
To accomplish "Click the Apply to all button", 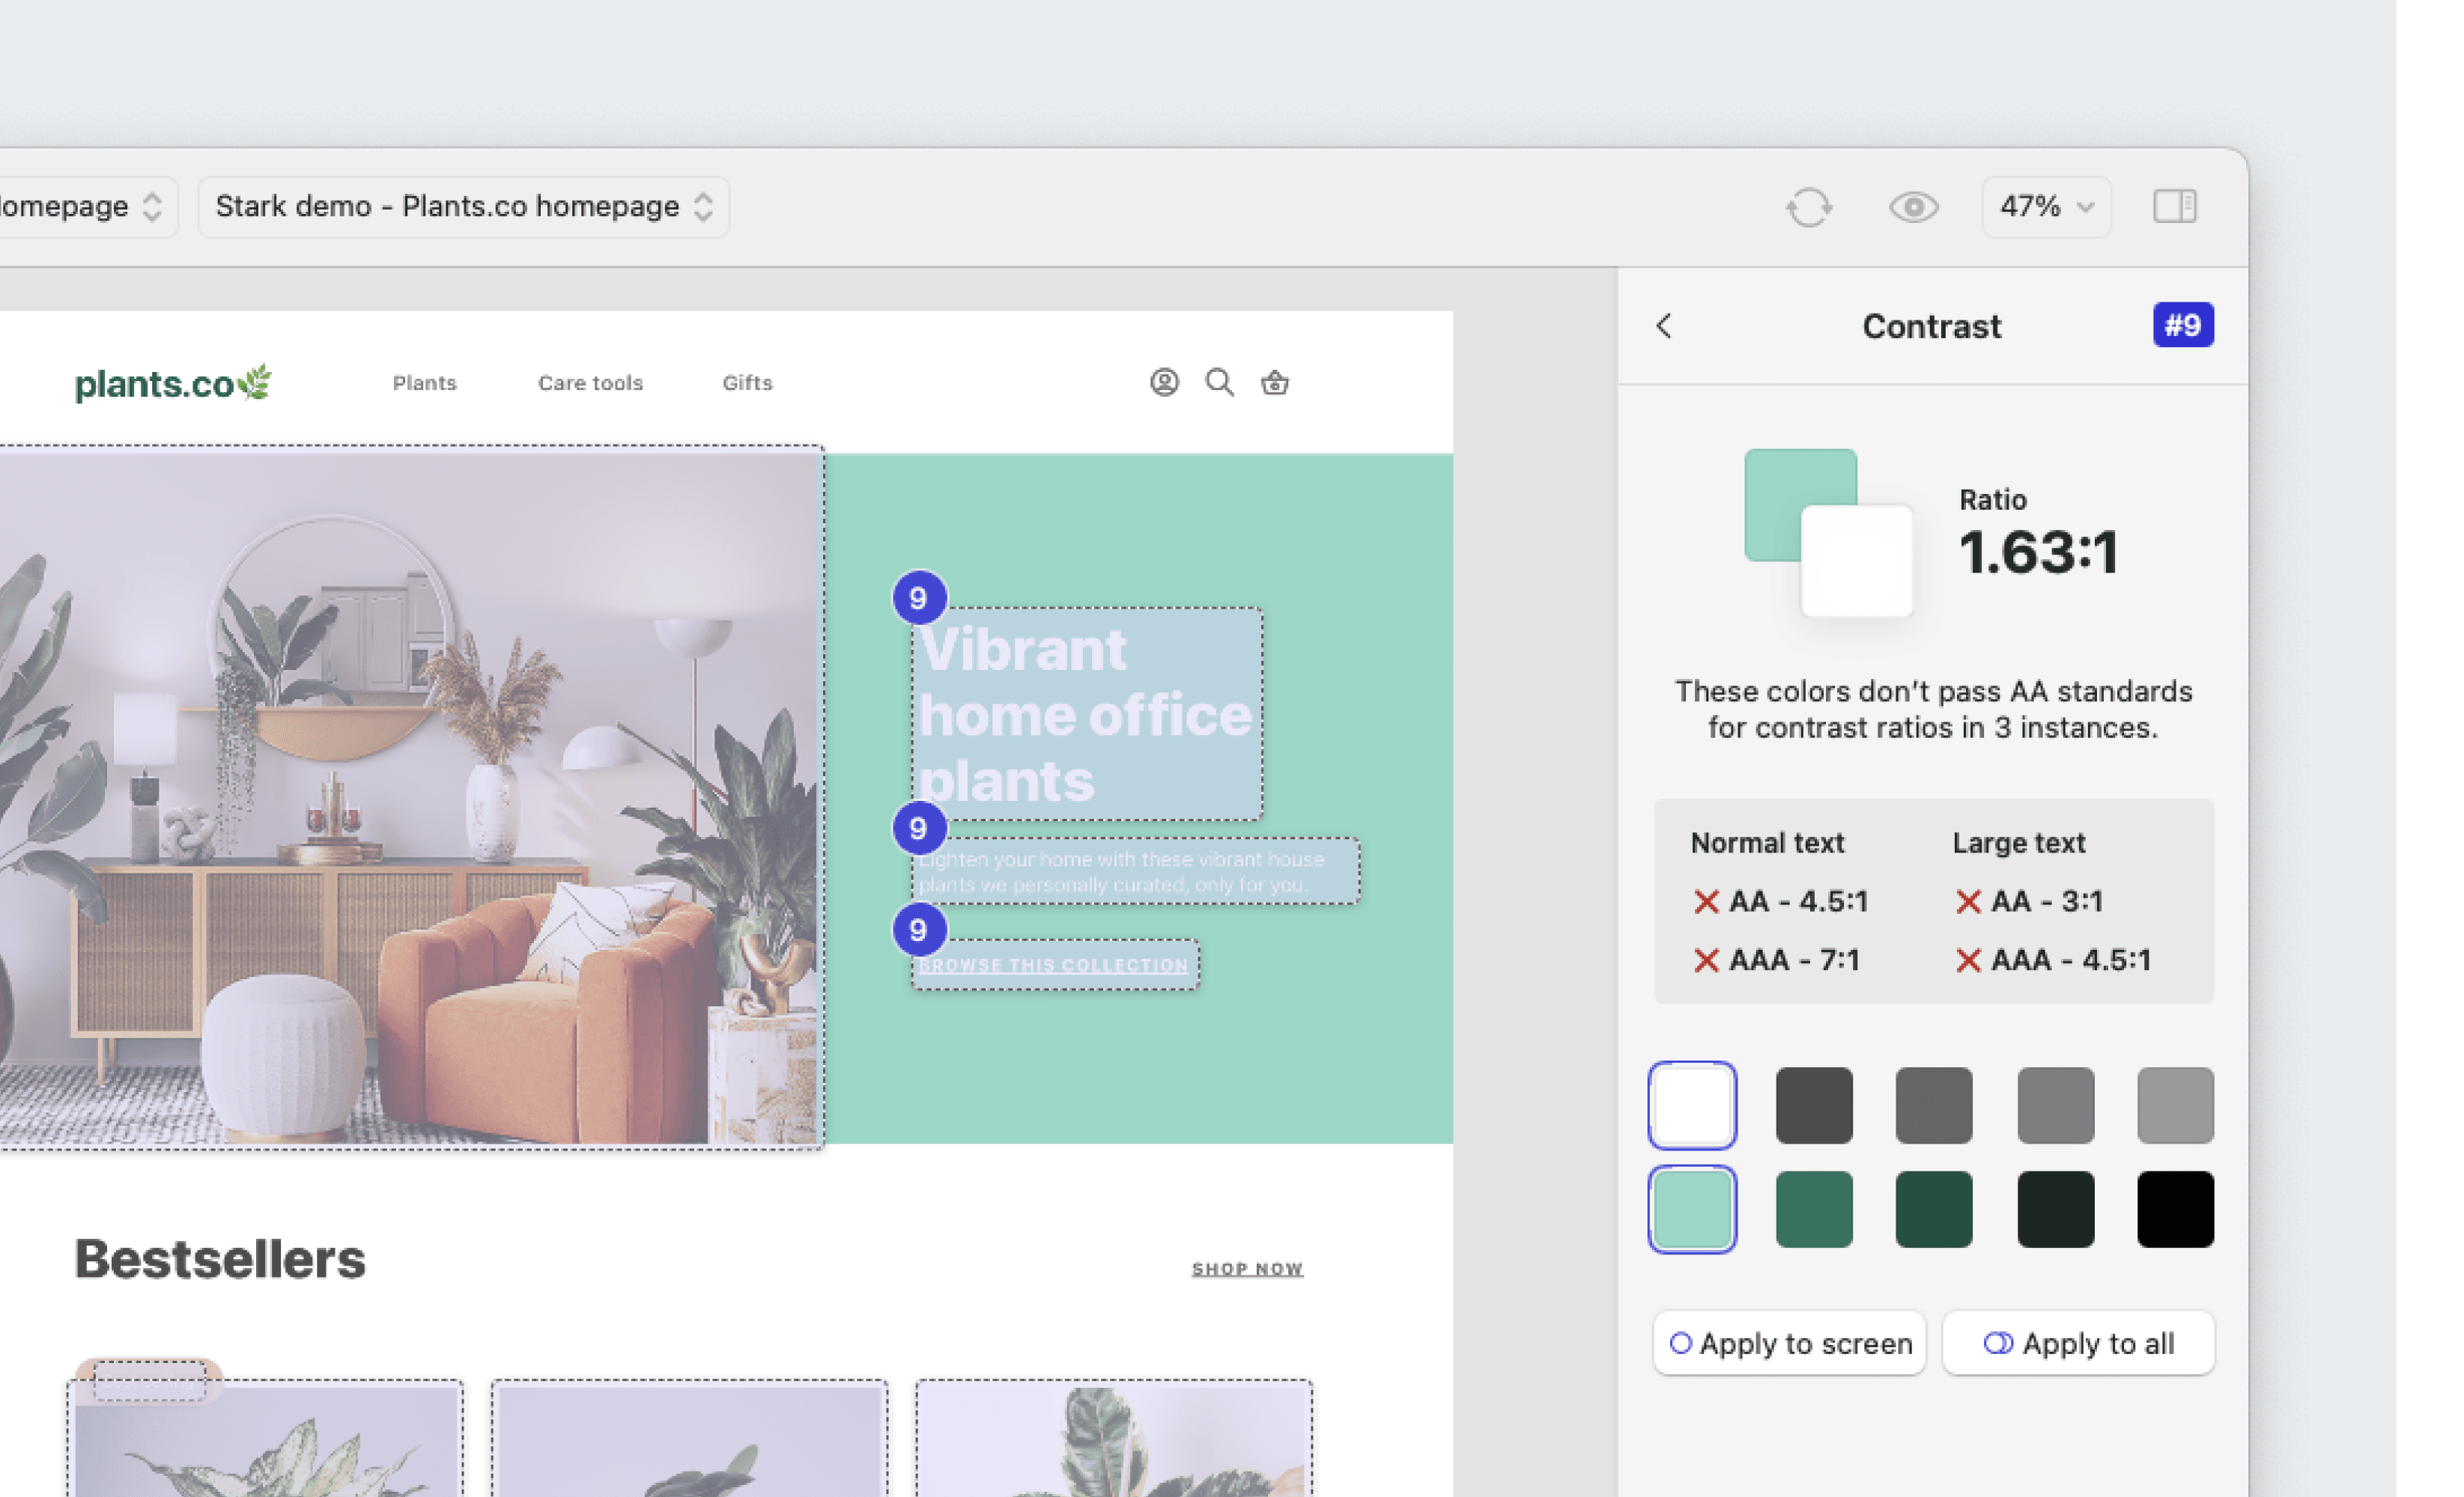I will [x=2078, y=1343].
